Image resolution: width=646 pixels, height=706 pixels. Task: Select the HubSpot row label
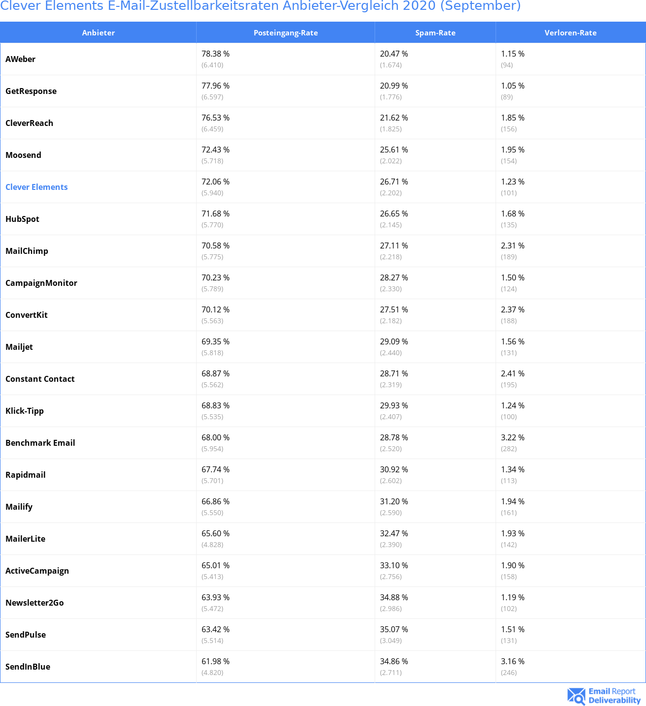tap(22, 219)
